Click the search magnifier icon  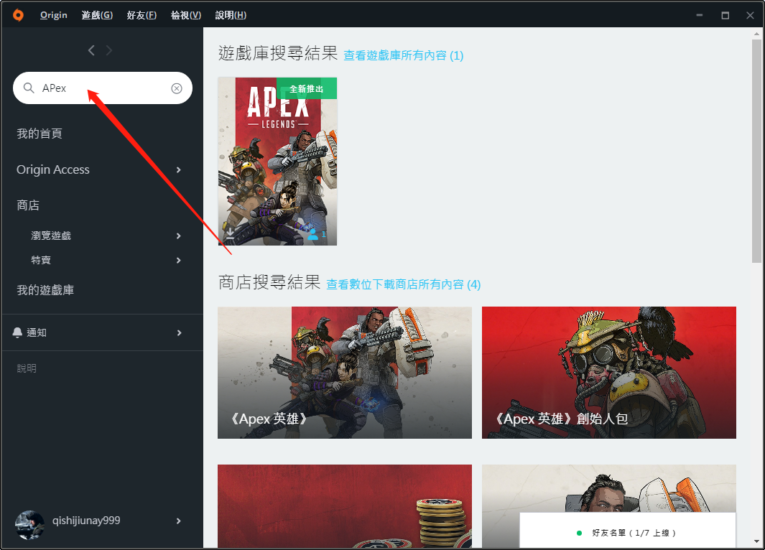click(x=29, y=88)
